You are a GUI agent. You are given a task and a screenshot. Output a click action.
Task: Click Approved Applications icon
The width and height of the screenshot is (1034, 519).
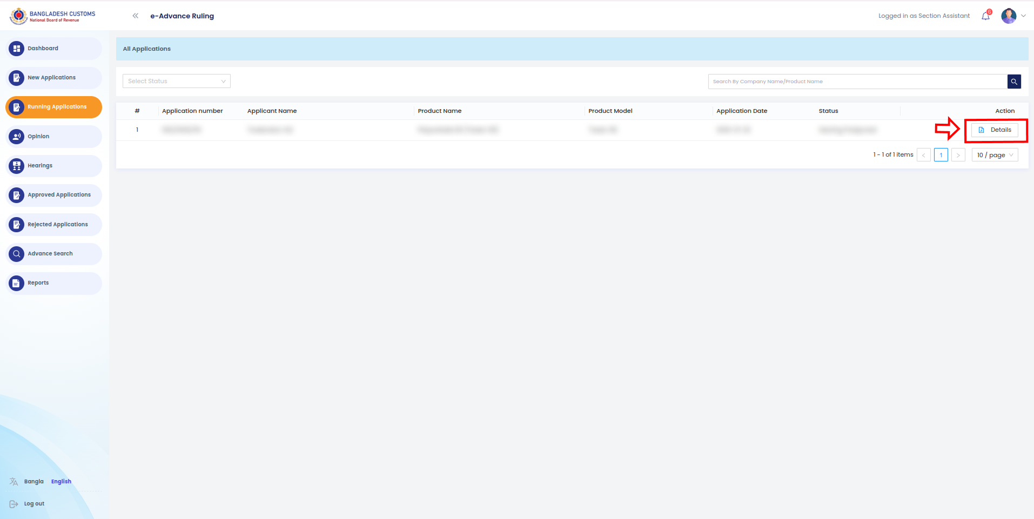17,195
